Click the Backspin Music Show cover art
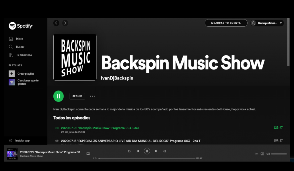The width and height of the screenshot is (294, 171). [75, 57]
